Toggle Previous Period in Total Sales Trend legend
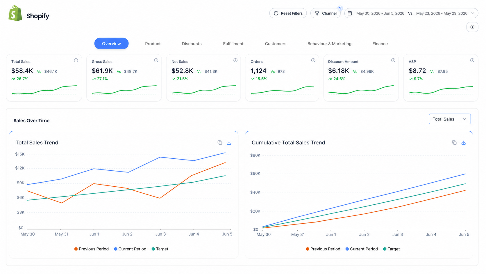Screen dimensions: 486x274 (91, 249)
